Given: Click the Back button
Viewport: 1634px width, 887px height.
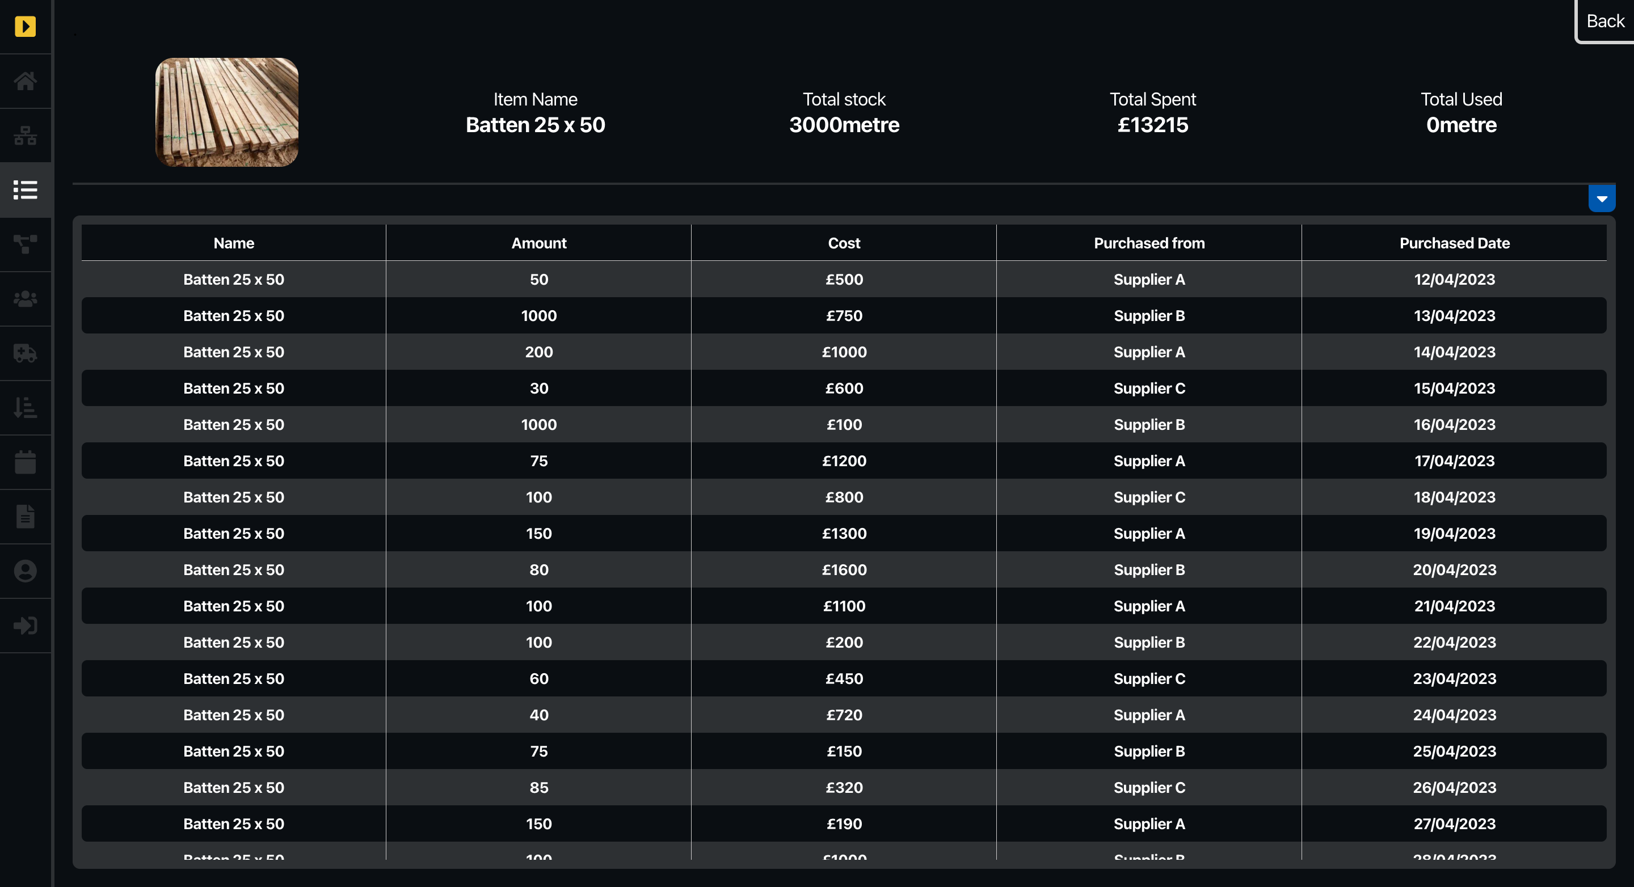Looking at the screenshot, I should point(1602,21).
